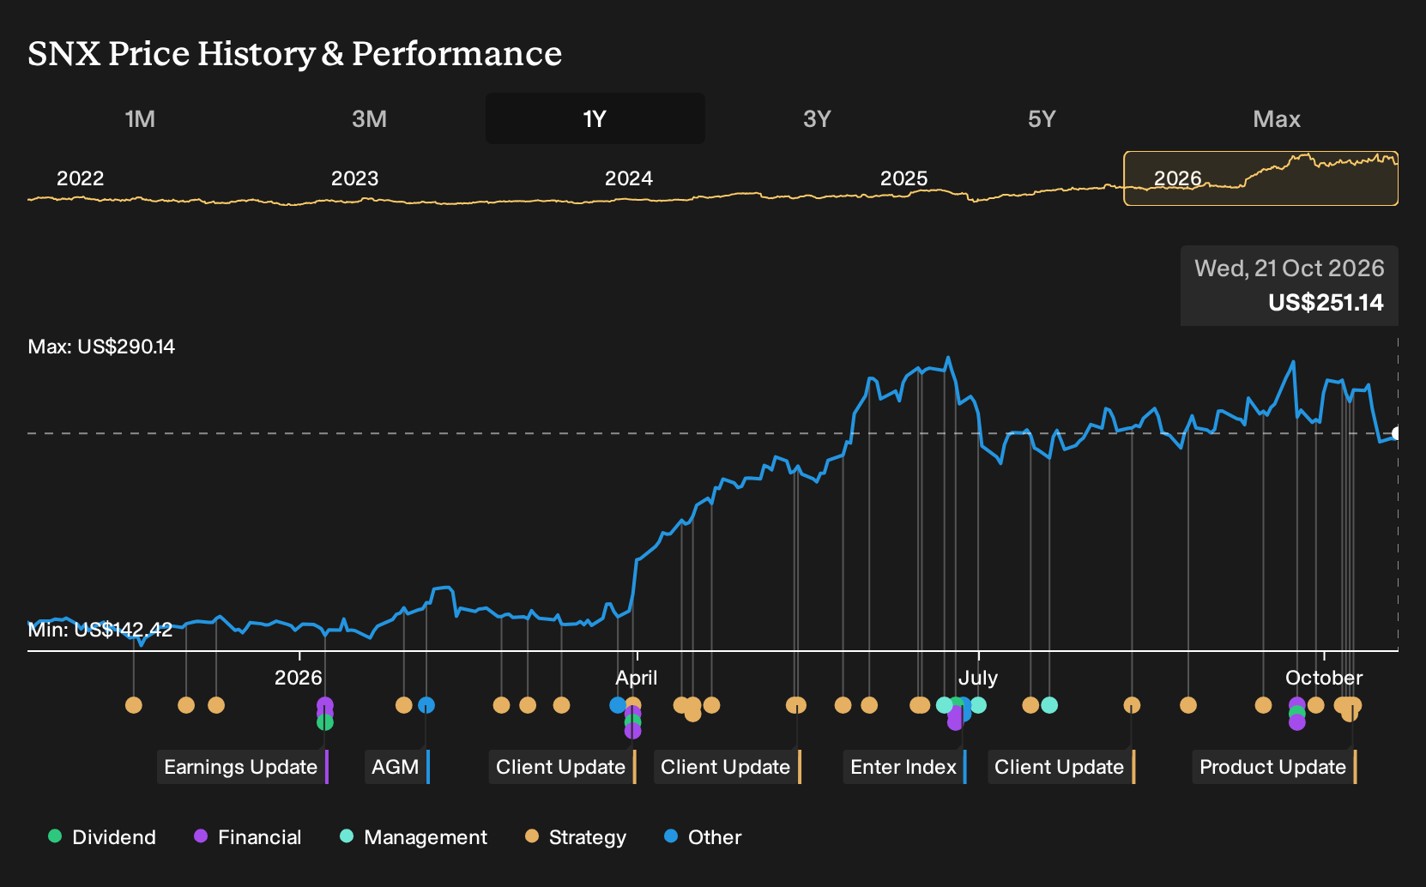
Task: Select the 1Y range tab
Action: click(x=595, y=118)
